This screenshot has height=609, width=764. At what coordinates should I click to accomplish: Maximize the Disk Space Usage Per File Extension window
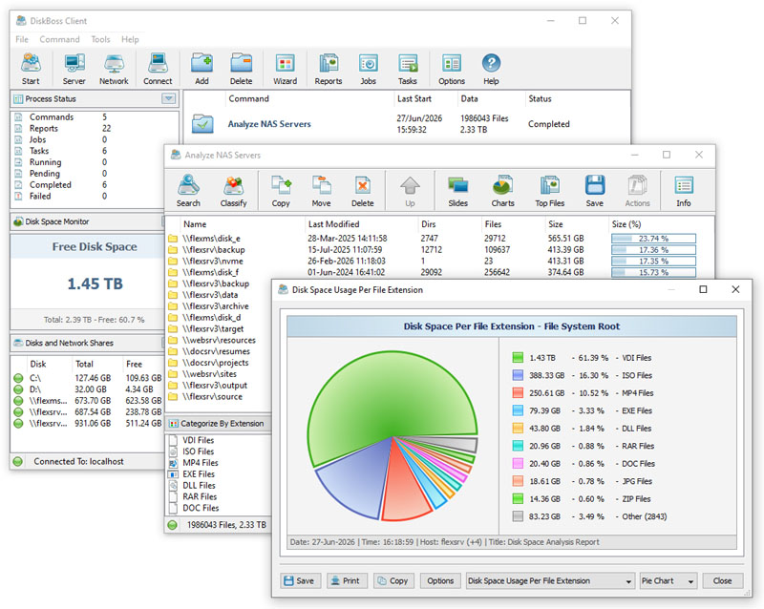tap(703, 289)
